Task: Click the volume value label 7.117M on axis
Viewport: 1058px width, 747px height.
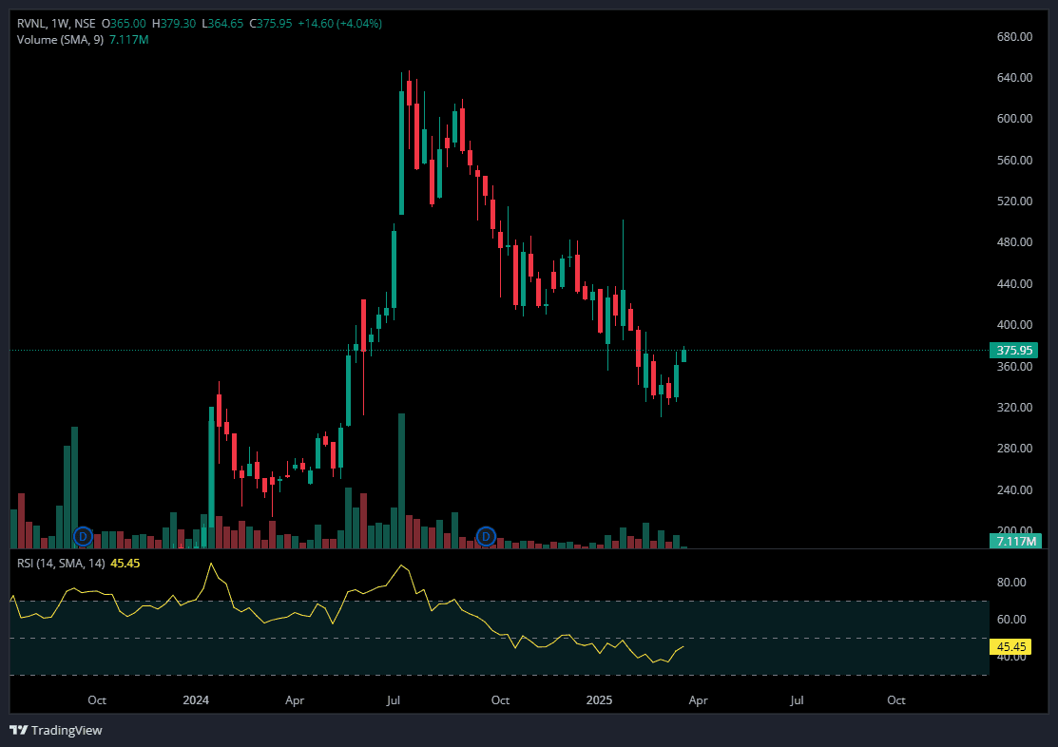Action: [1015, 541]
